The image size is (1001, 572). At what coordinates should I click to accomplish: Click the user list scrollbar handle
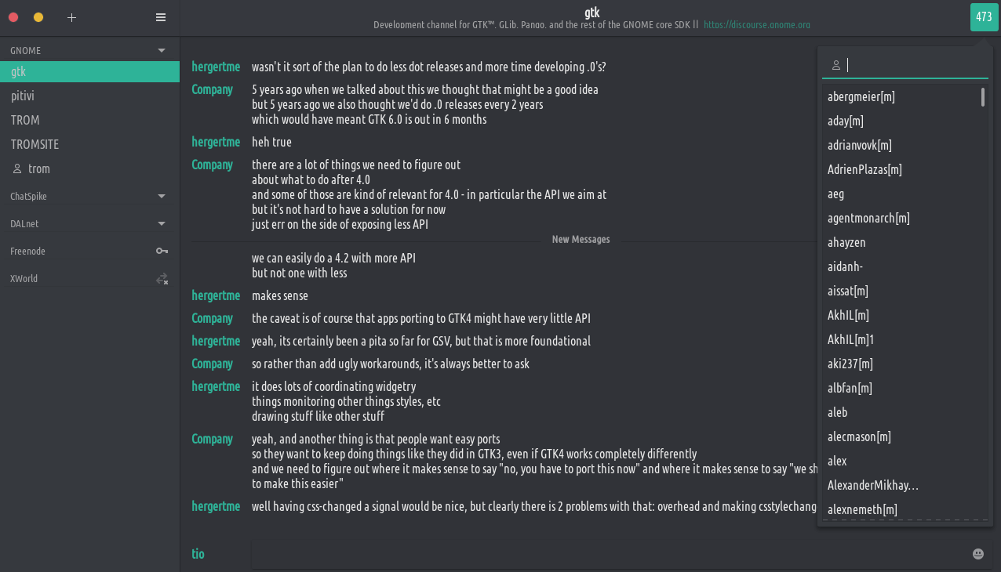pyautogui.click(x=983, y=97)
